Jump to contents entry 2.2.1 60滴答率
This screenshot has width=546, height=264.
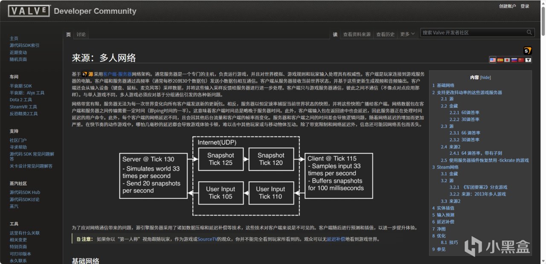point(464,113)
